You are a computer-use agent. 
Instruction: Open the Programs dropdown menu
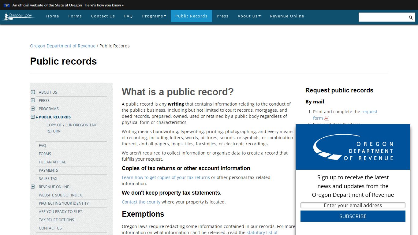click(x=154, y=16)
